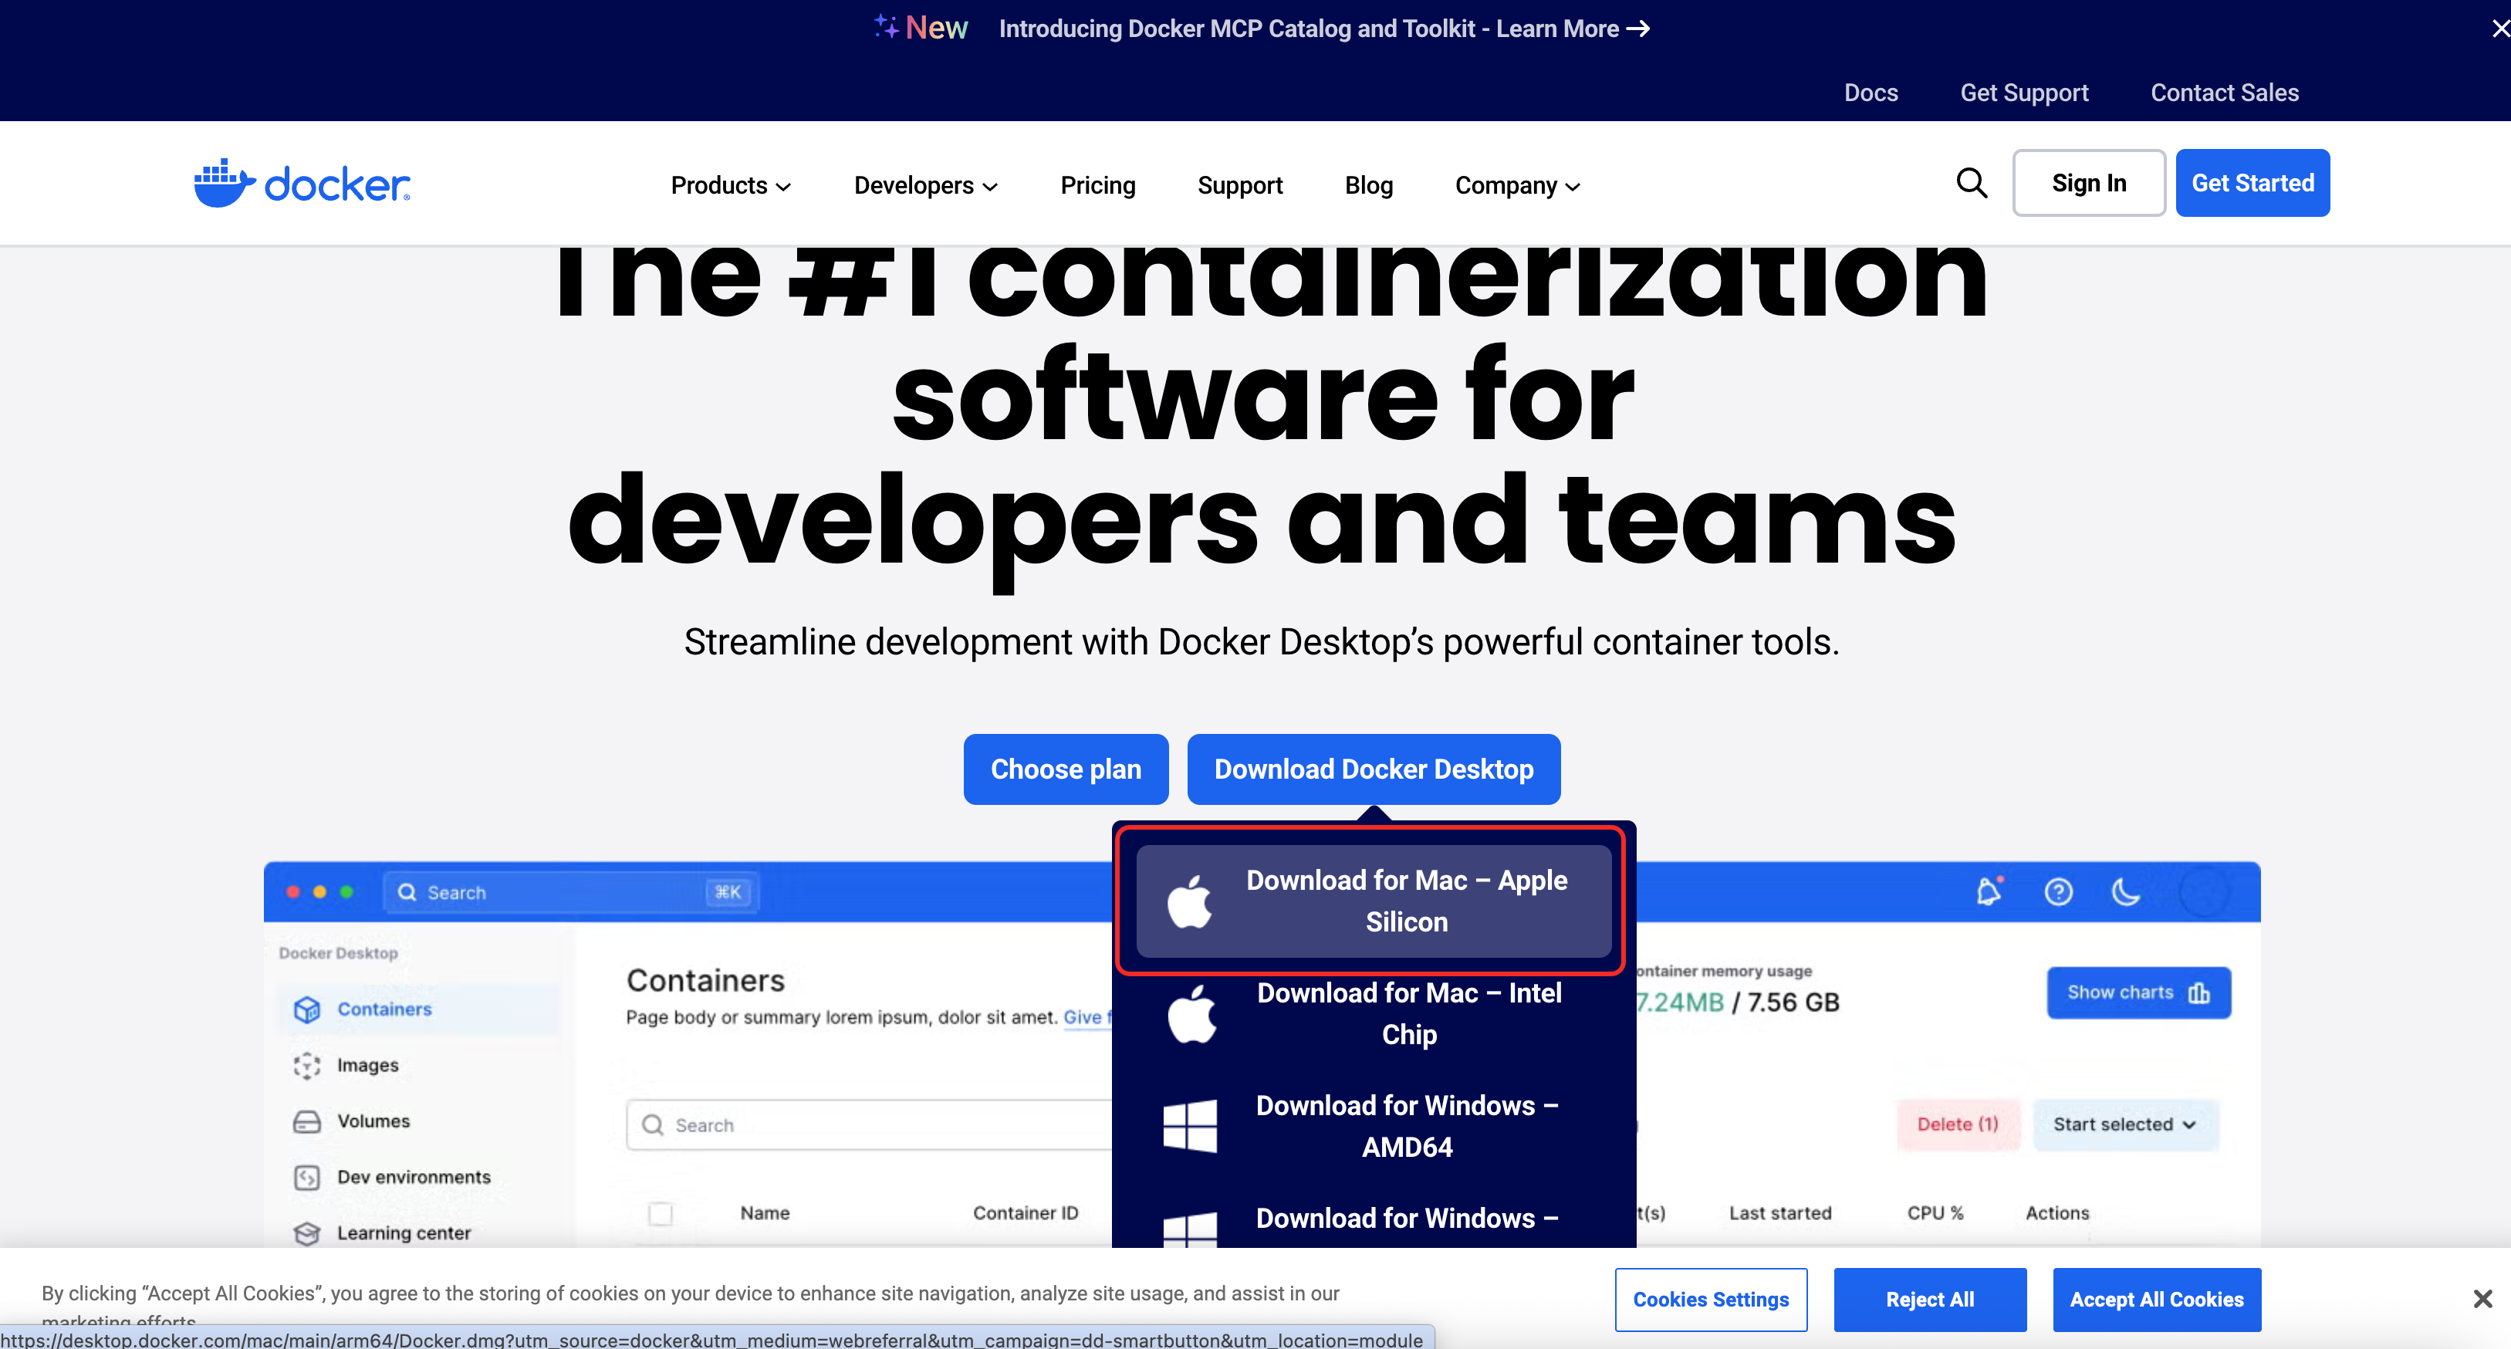Click the notification bell icon
This screenshot has height=1349, width=2511.
(1989, 892)
